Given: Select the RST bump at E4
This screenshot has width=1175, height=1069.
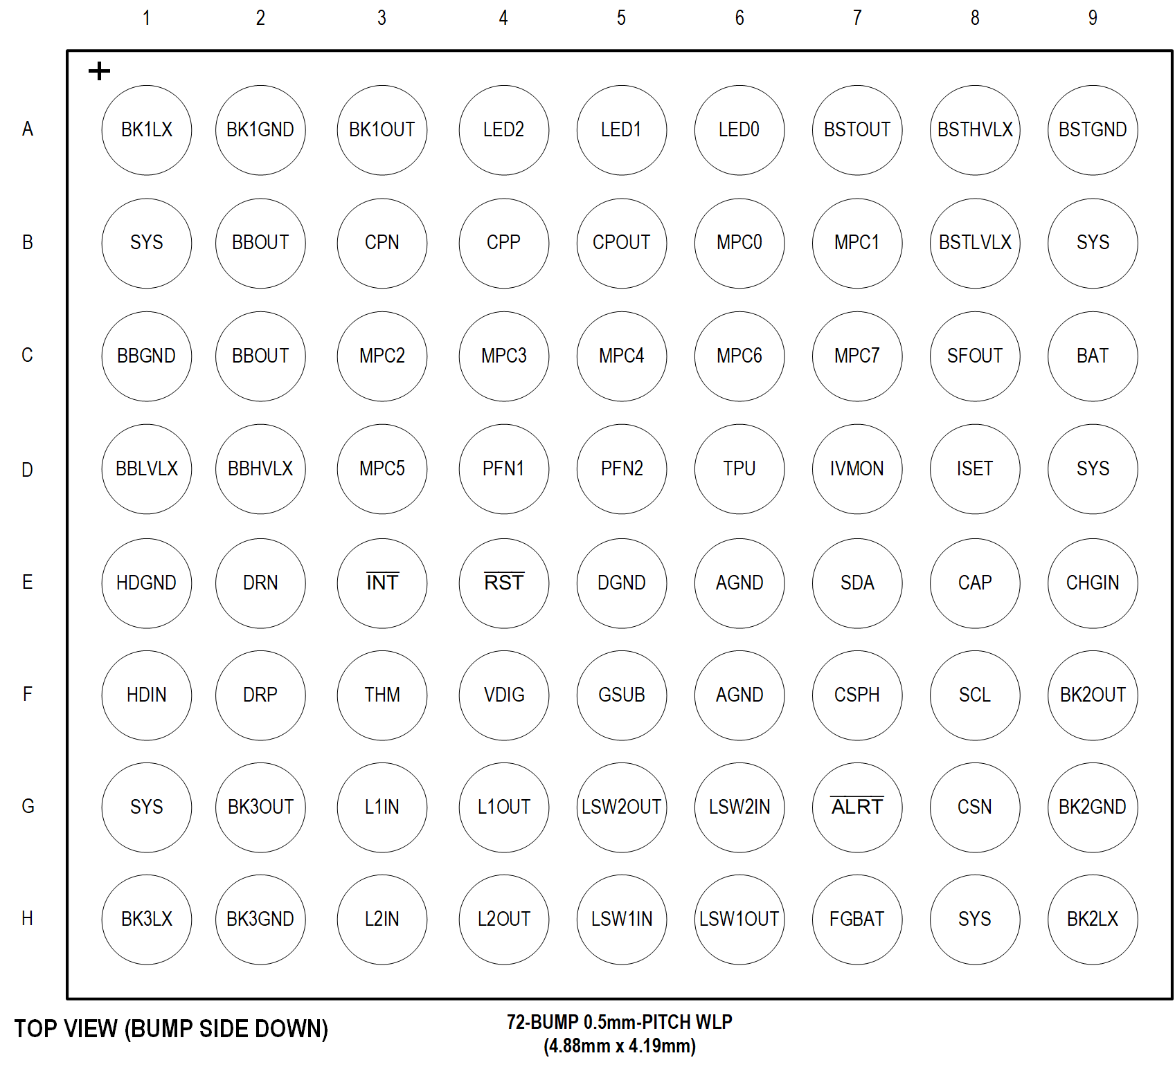Looking at the screenshot, I should click(503, 583).
